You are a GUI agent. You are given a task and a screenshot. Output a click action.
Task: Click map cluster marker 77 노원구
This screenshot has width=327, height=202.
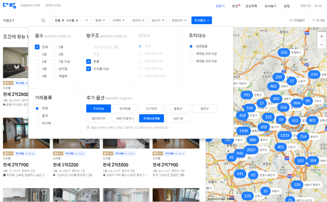pos(291,81)
